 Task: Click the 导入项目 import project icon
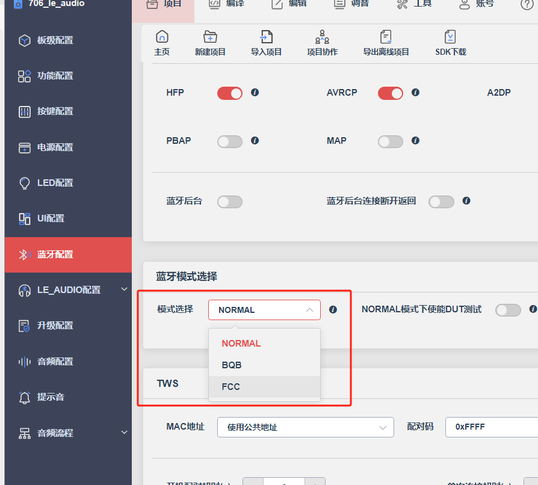(x=266, y=36)
